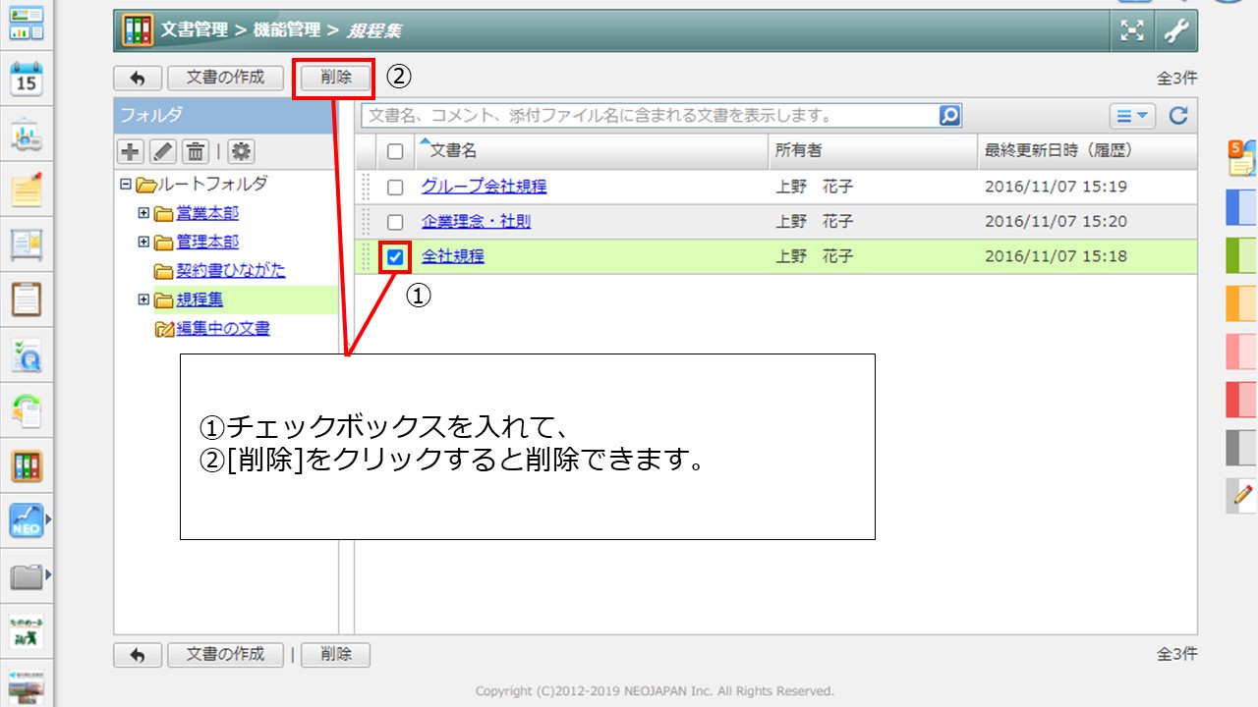Click the fullscreen expand icon in header

coord(1133,31)
